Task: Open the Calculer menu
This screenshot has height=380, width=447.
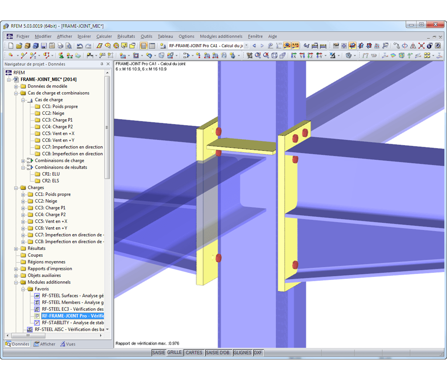Action: click(104, 36)
